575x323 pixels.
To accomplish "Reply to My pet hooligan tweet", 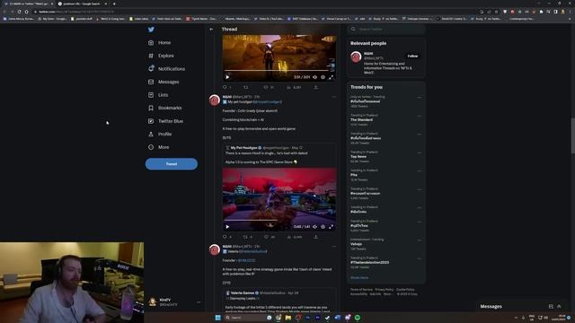I will point(226,237).
